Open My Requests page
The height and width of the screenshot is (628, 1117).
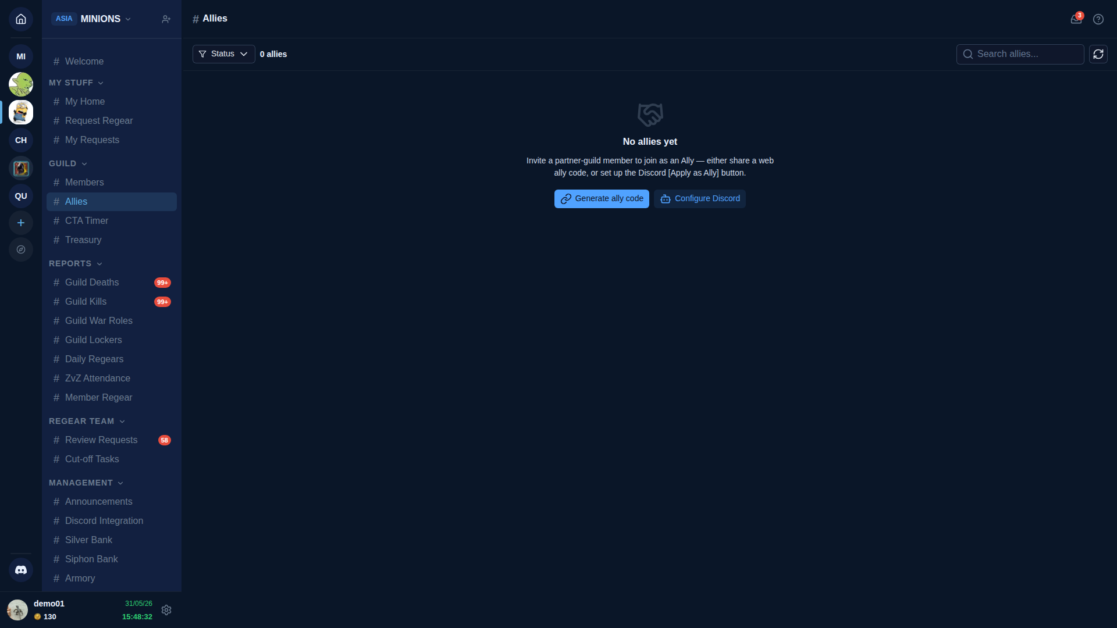pyautogui.click(x=112, y=140)
